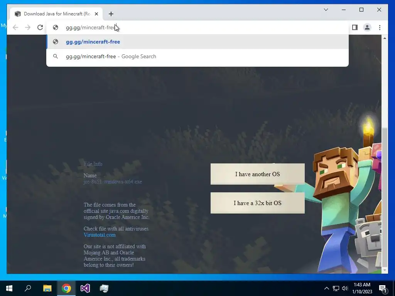Open the Chrome three-dot menu
This screenshot has width=395, height=296.
tap(380, 27)
